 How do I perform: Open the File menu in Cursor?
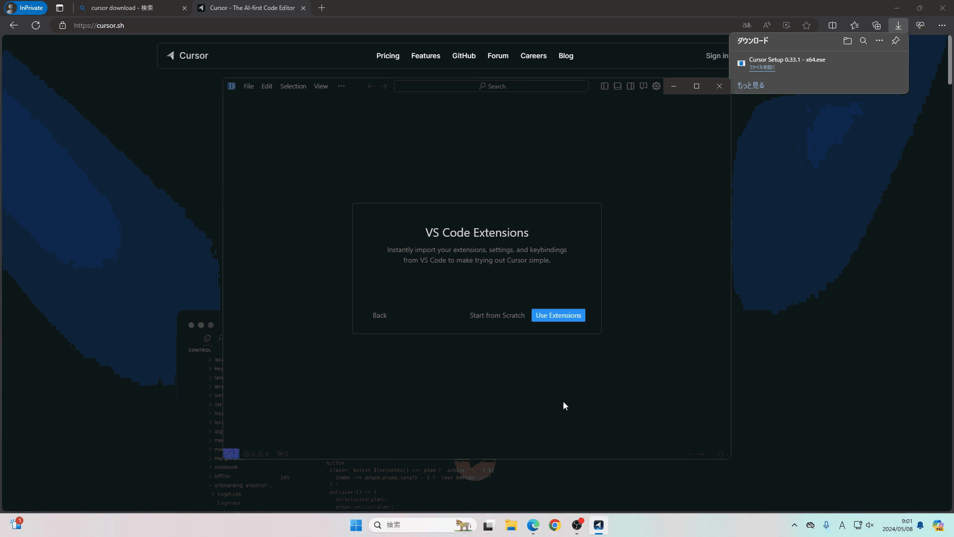coord(248,86)
